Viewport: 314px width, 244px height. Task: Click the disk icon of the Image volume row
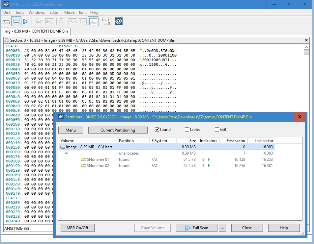[x=63, y=147]
